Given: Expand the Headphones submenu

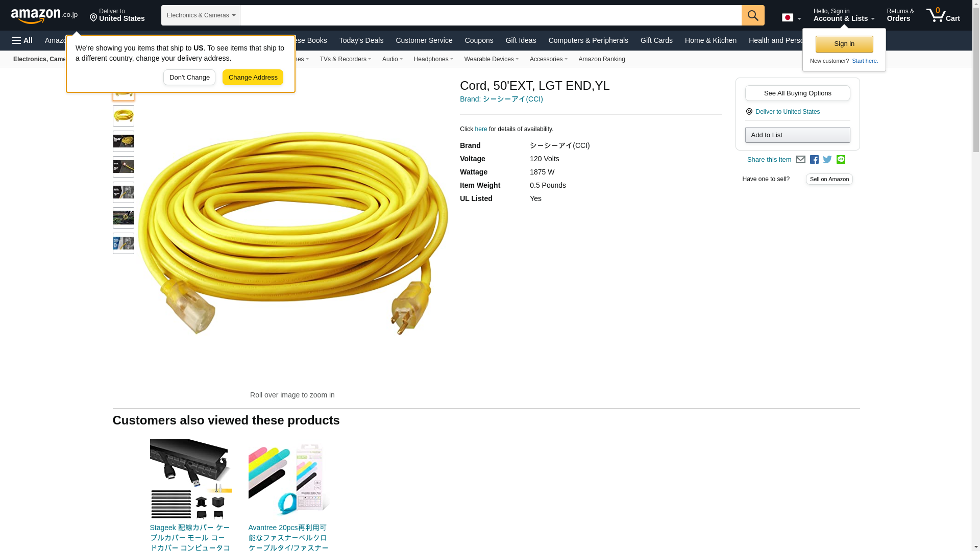Looking at the screenshot, I should pos(433,59).
